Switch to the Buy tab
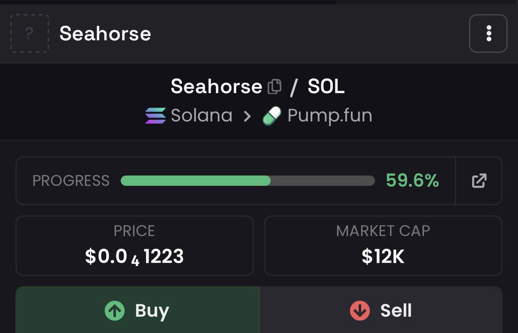 [137, 310]
